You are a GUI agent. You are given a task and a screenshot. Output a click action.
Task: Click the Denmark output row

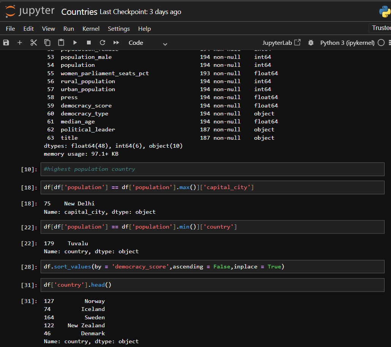click(74, 333)
